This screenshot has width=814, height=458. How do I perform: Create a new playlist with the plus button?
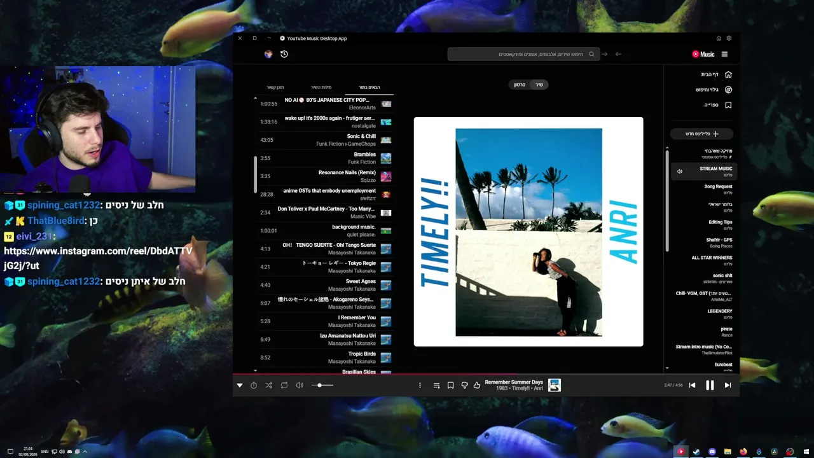coord(702,134)
